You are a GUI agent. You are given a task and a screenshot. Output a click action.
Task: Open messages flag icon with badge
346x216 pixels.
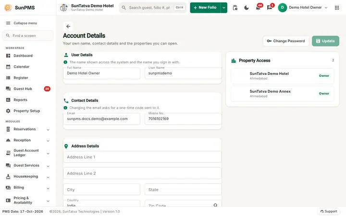click(x=270, y=8)
